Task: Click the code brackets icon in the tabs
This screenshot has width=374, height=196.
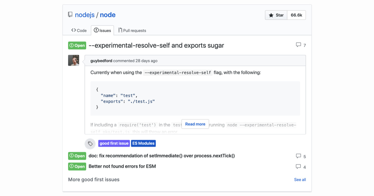Action: (x=74, y=30)
